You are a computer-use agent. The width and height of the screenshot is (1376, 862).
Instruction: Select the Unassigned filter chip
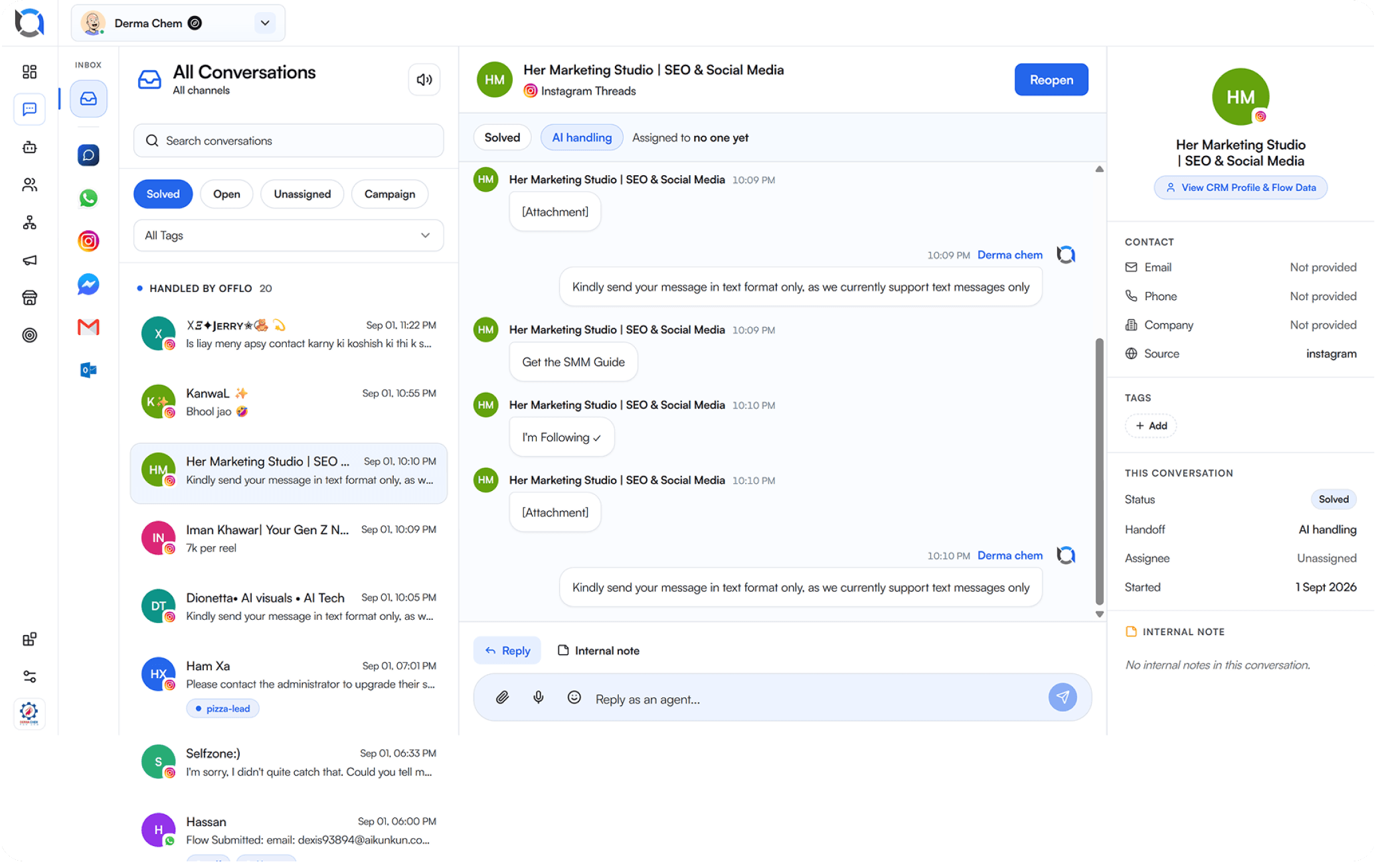tap(302, 194)
